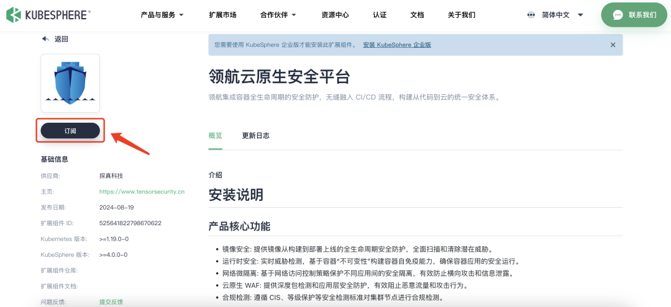Click the 扩展组件文档 label
This screenshot has height=307, width=671.
59,286
